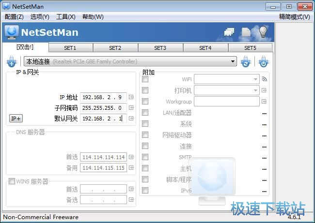Click get-current icon beside DNS 首选

[131, 157]
